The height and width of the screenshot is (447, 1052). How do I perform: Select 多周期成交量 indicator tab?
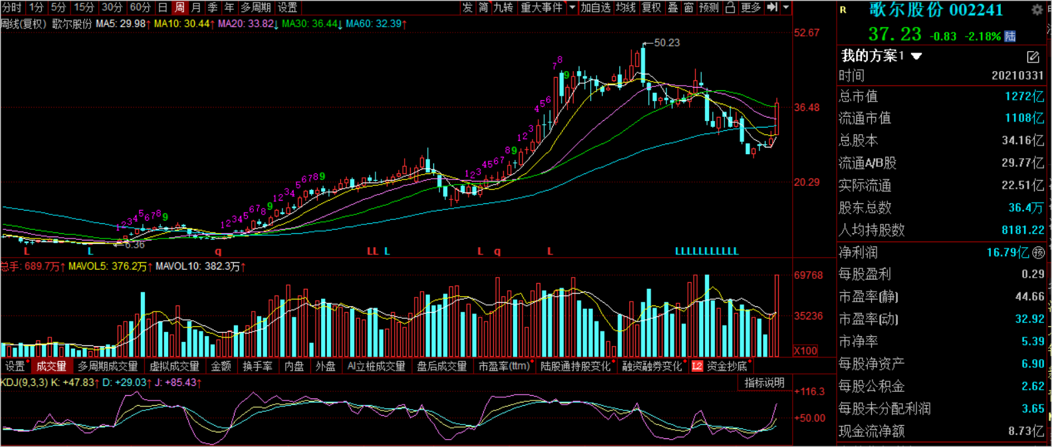[x=108, y=366]
